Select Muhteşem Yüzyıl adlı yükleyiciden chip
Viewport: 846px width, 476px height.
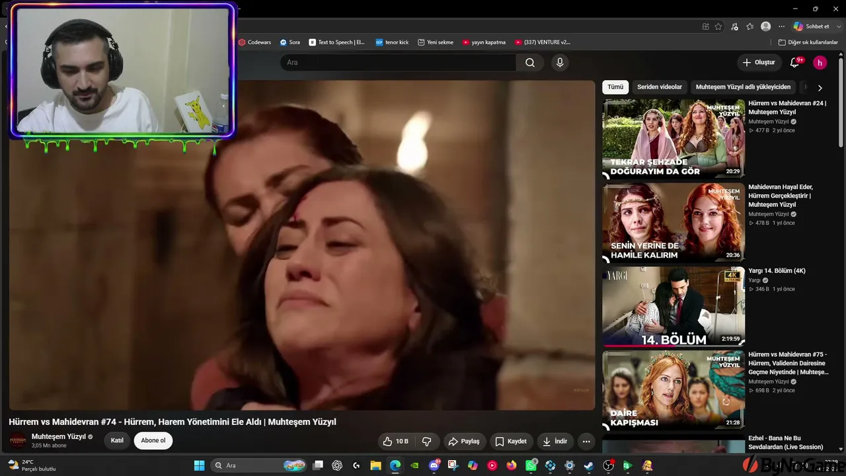coord(743,87)
